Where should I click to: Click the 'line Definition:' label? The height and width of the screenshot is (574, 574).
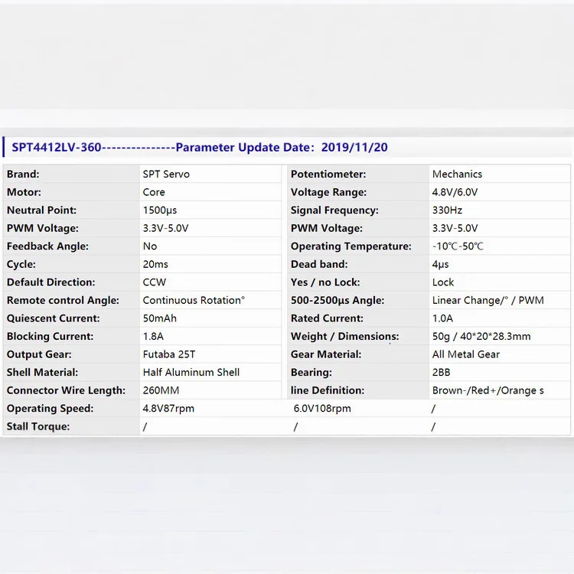pyautogui.click(x=328, y=390)
